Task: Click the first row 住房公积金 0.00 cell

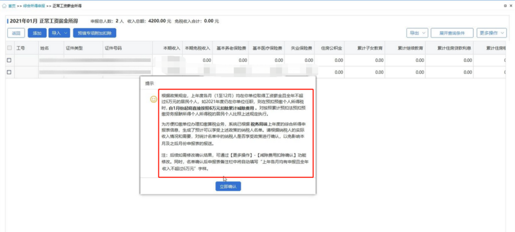Action: pos(330,60)
